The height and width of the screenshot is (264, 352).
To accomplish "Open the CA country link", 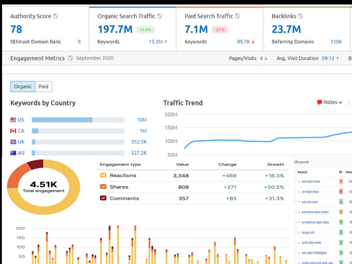I will [21, 131].
